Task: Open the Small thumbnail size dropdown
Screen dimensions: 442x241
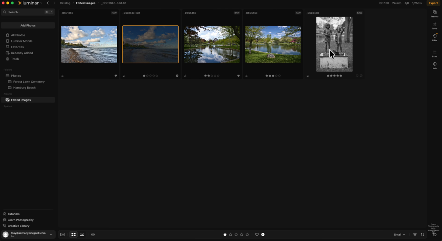Action: [399, 234]
